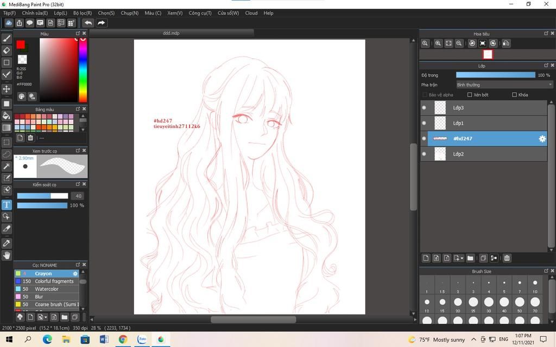Rotate canvas right in the navigator
This screenshot has height=347, width=556.
point(493,43)
